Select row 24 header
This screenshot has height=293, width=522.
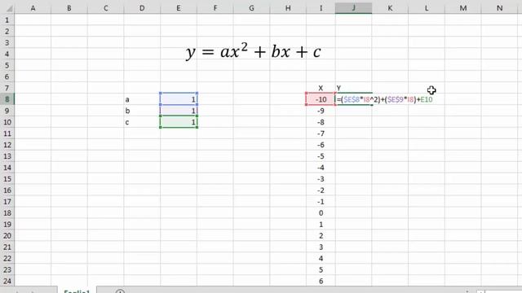tap(7, 281)
